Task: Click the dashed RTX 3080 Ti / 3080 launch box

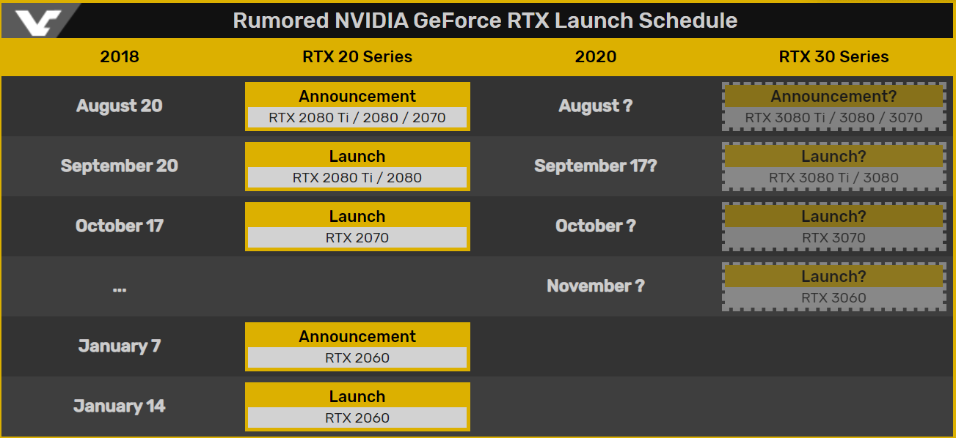Action: tap(833, 166)
